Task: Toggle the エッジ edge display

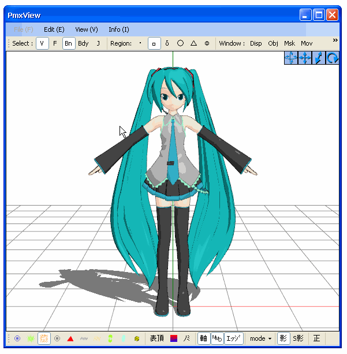Action: coord(233,338)
